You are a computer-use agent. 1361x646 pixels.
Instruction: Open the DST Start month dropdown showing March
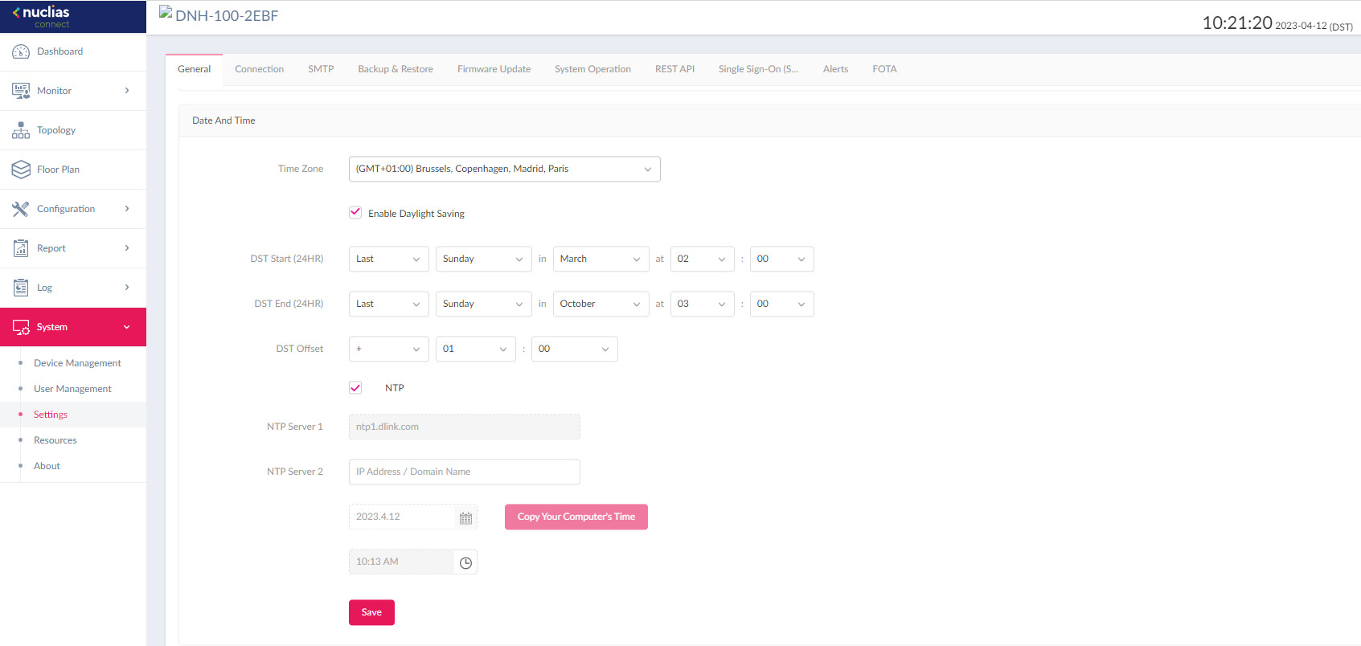[601, 259]
